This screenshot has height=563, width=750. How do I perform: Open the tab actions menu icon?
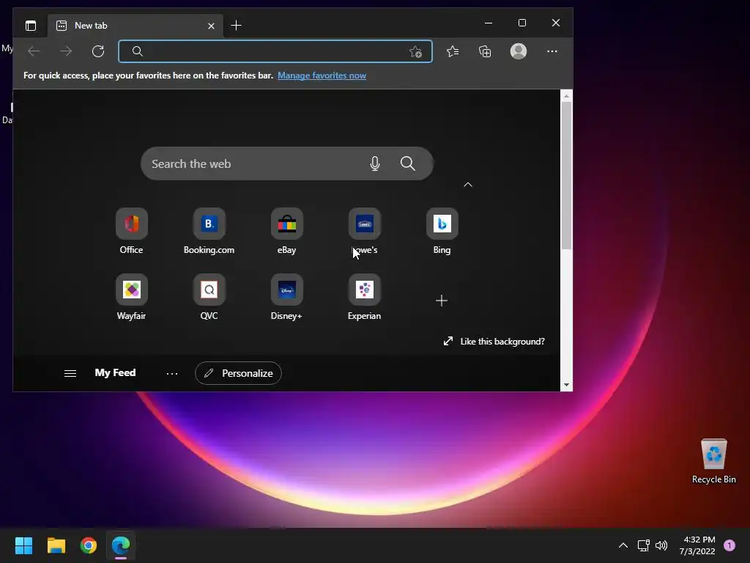click(31, 26)
